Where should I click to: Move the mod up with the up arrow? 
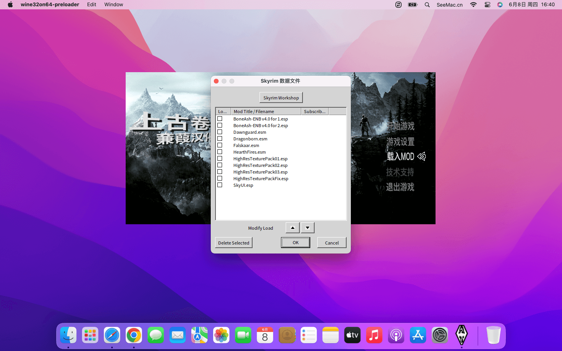pyautogui.click(x=292, y=228)
